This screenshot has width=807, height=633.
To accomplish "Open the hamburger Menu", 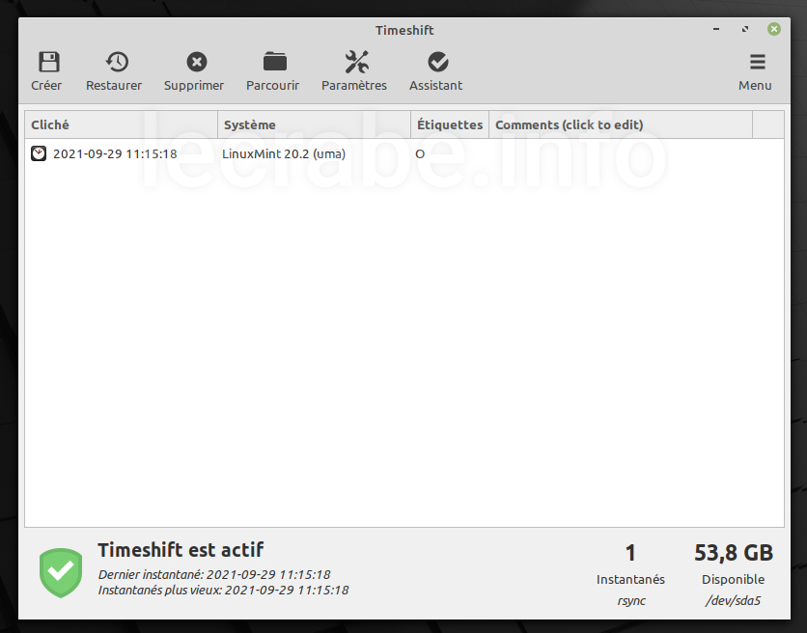I will (755, 71).
